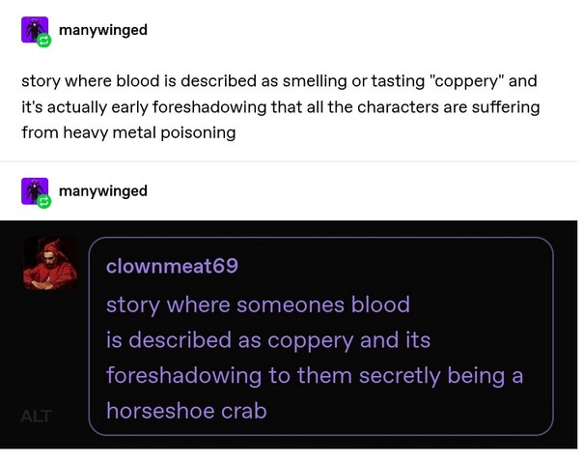Click the first line "story where blood is described"
The image size is (583, 464).
click(279, 81)
